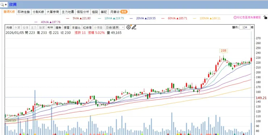Click the 60MA 185.71 legend value
The width and height of the screenshot is (268, 135).
[177, 18]
